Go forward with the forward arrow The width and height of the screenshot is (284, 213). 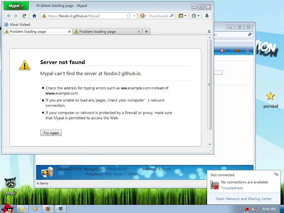(x=16, y=16)
